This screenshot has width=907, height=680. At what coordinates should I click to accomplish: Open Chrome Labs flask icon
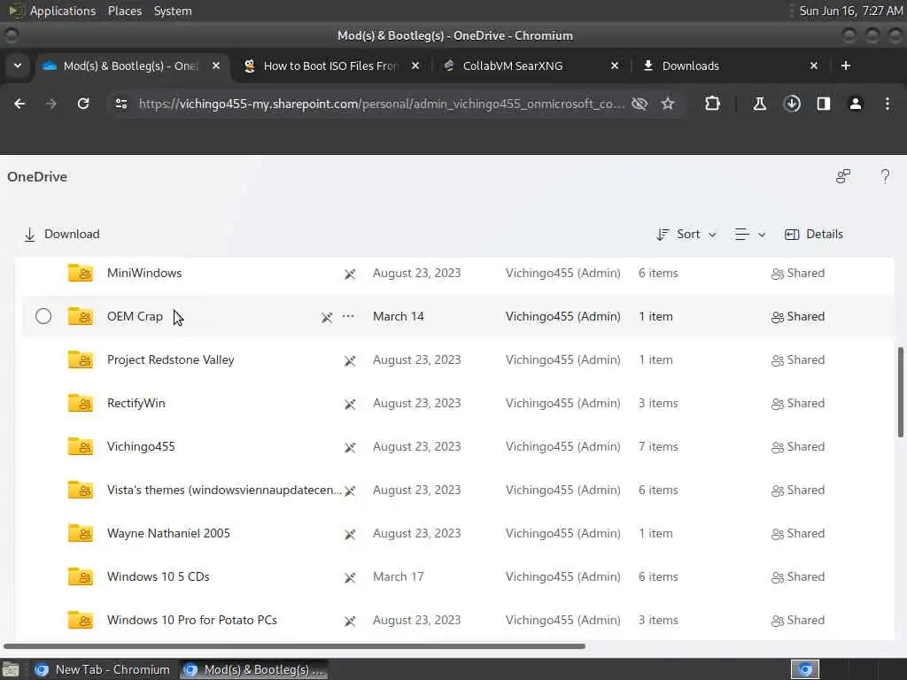(x=759, y=104)
